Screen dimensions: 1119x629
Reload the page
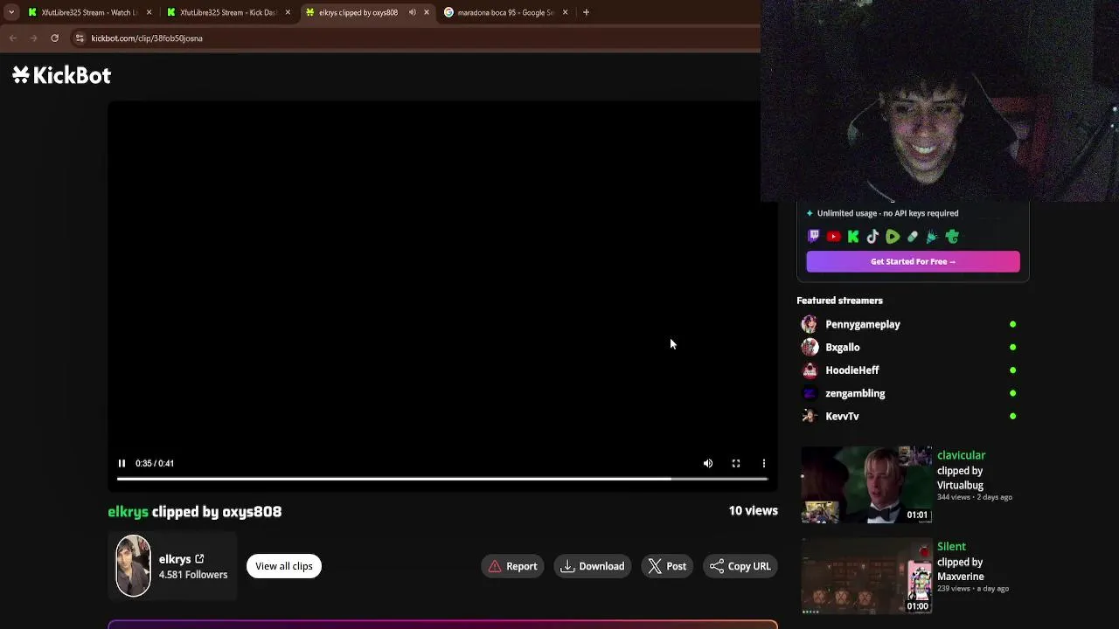click(x=54, y=38)
